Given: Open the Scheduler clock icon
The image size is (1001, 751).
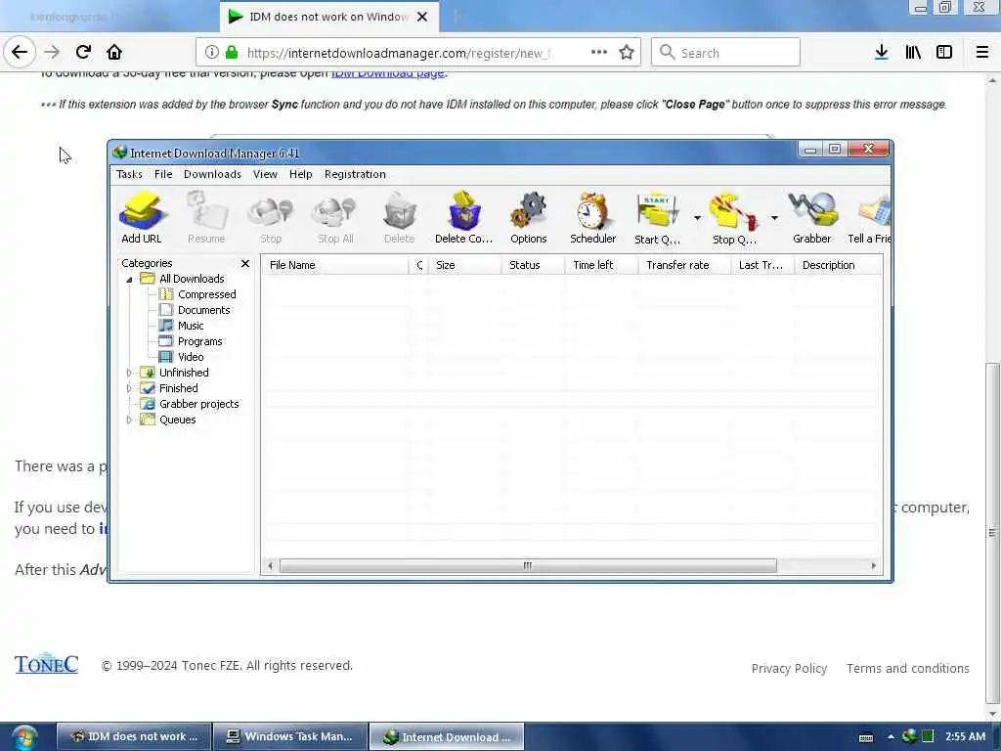Looking at the screenshot, I should coord(593,217).
